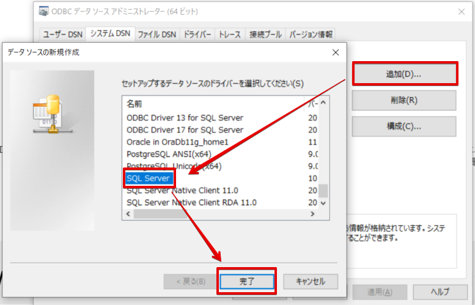The image size is (475, 305).
Task: Open 構成(C)... configuration button
Action: tap(404, 127)
